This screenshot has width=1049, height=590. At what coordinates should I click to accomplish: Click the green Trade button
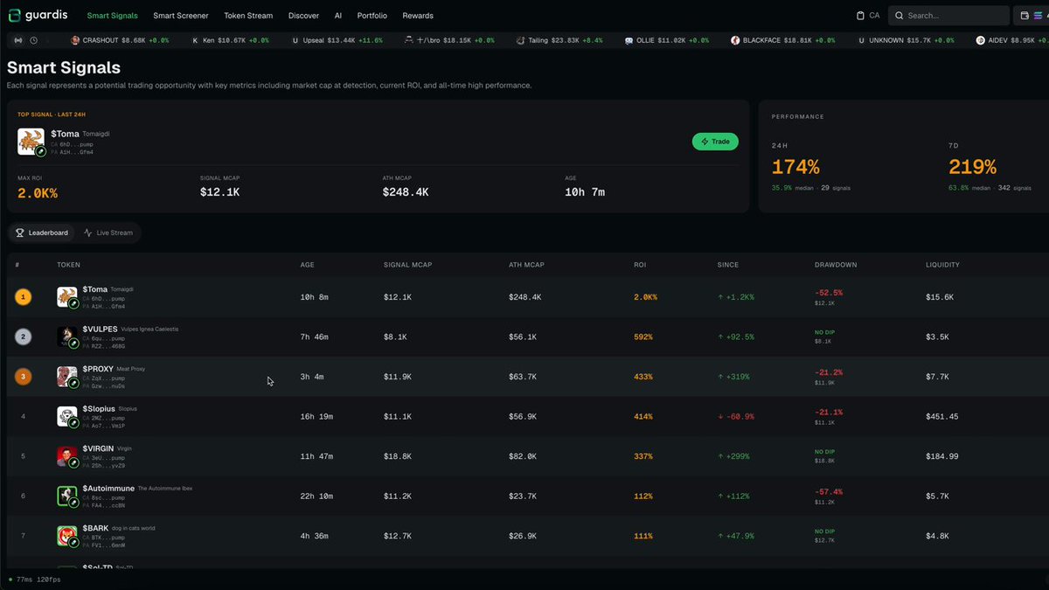point(715,142)
